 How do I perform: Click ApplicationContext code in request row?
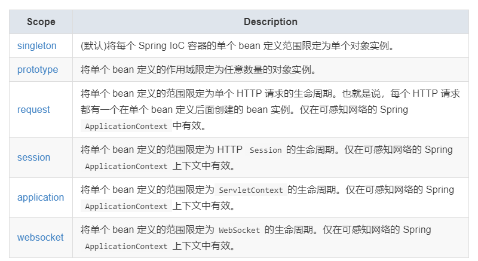(x=126, y=126)
